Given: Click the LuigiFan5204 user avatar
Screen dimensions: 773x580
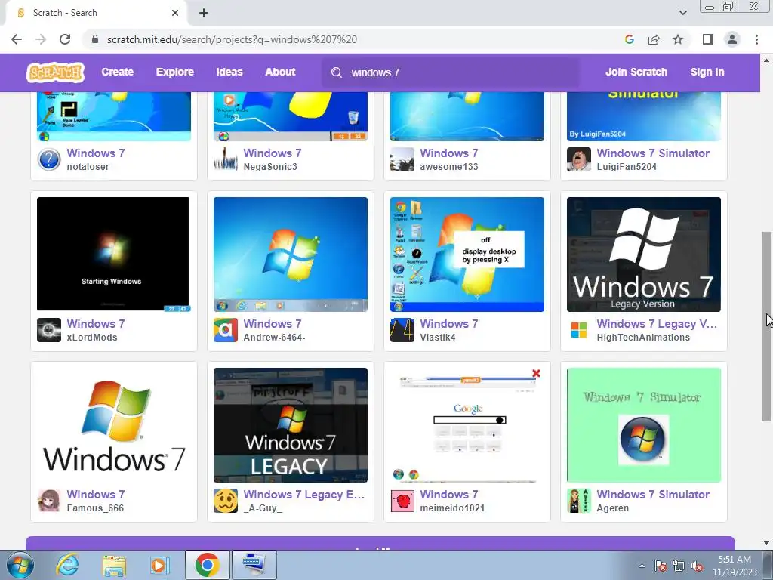Looking at the screenshot, I should point(579,159).
